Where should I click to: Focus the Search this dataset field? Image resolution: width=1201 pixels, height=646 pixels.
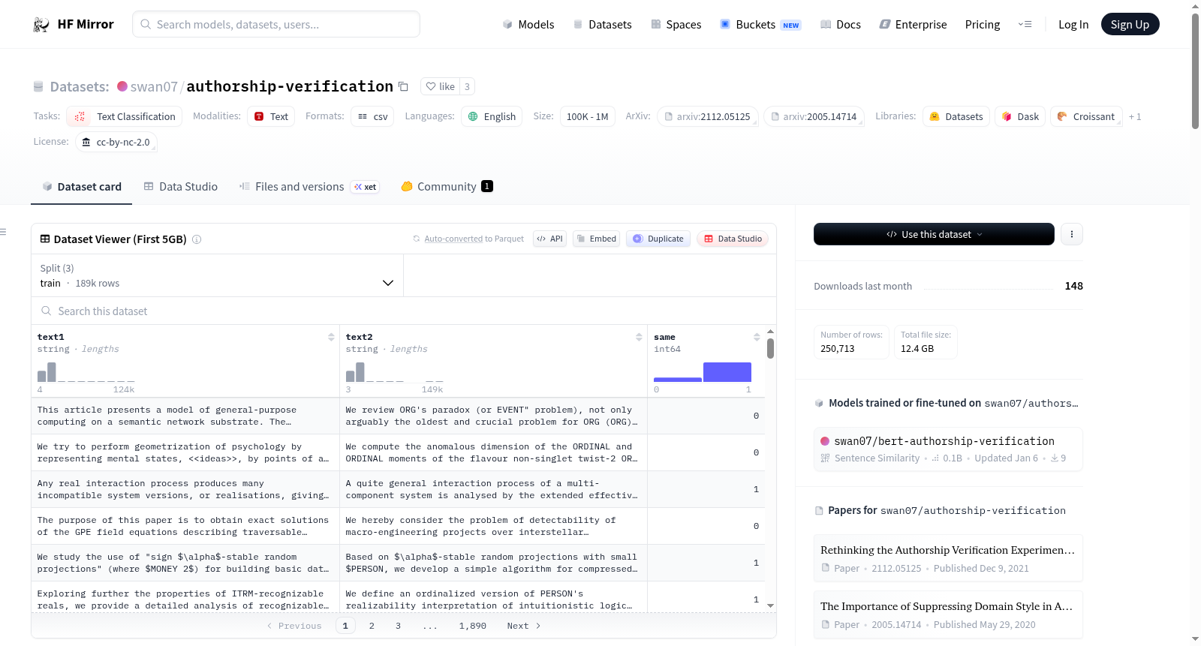point(404,311)
